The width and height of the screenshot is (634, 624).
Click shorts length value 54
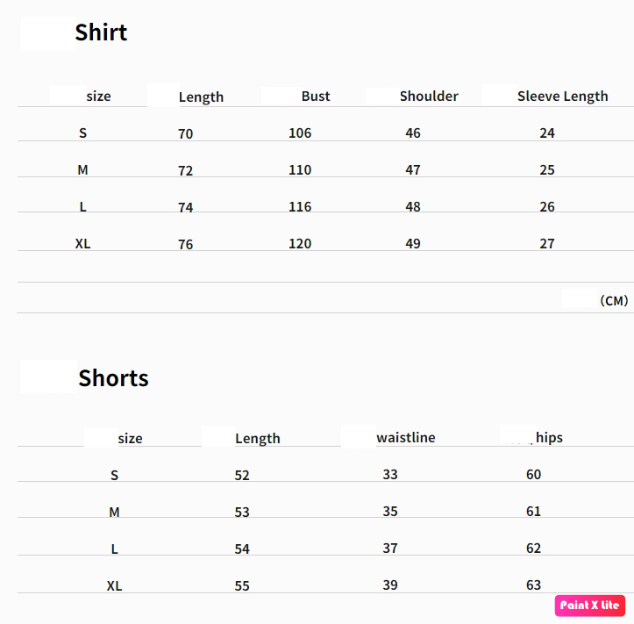click(x=242, y=549)
